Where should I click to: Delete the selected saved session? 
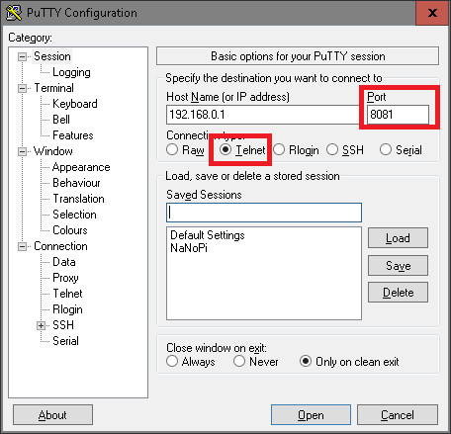[x=398, y=293]
